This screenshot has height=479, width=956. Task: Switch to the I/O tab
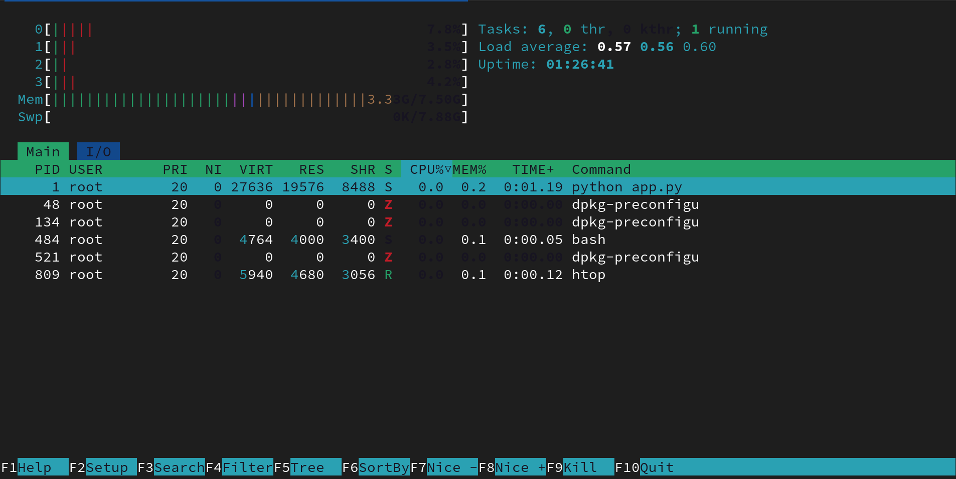click(x=98, y=151)
